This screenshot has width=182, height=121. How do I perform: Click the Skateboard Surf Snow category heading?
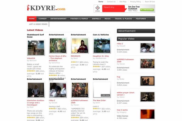point(35,36)
